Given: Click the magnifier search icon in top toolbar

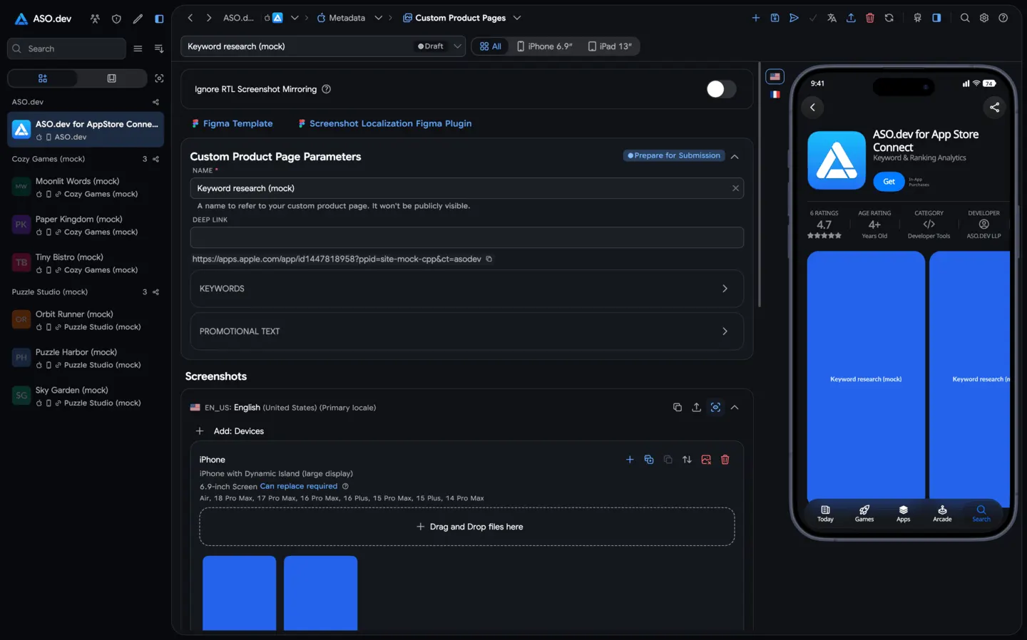Looking at the screenshot, I should 965,18.
